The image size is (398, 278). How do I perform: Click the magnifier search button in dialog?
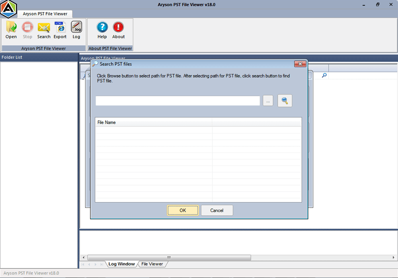tap(285, 100)
